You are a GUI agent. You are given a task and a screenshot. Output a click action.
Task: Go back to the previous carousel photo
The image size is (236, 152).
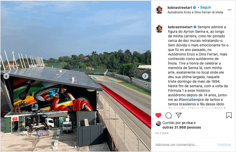coord(6,76)
